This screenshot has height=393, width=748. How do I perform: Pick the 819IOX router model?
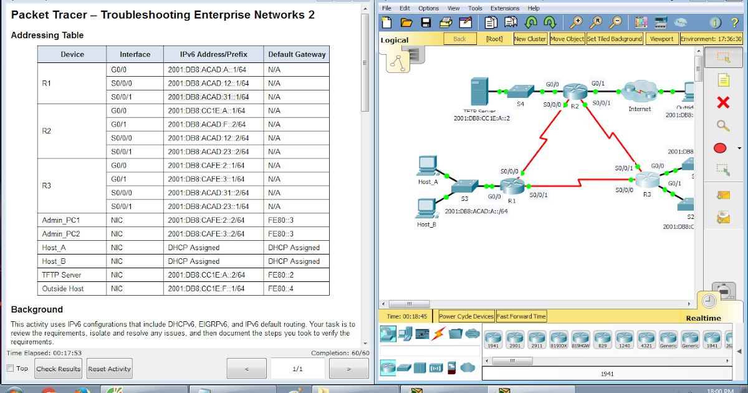click(559, 339)
